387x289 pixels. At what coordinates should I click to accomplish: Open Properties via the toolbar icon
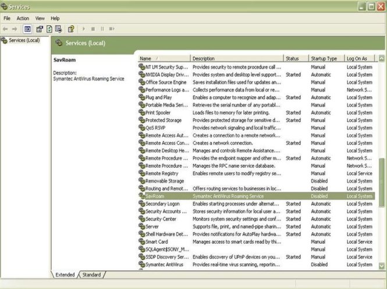40,29
